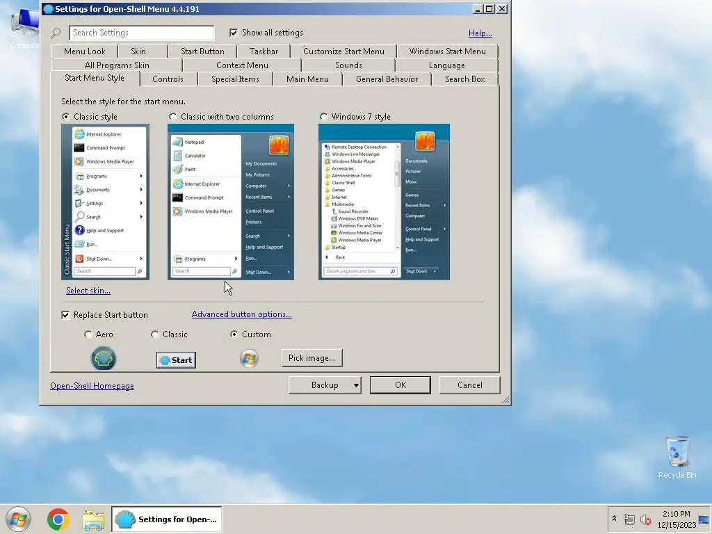Open the Open-Shell Homepage link

point(92,386)
